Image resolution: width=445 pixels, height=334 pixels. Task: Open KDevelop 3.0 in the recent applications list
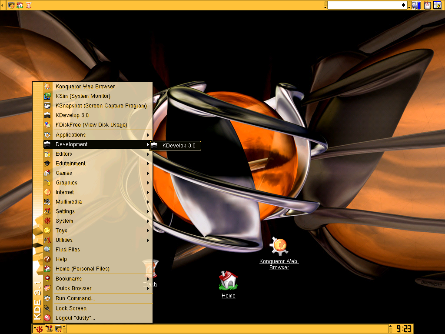click(x=98, y=115)
